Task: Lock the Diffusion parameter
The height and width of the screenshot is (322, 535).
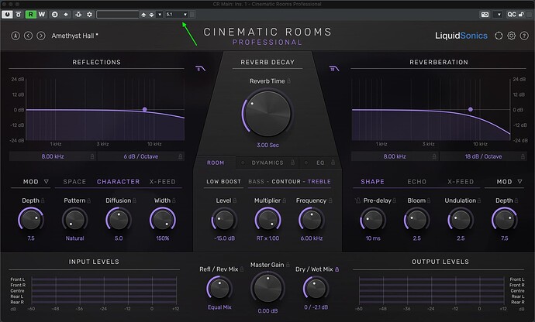Action: pyautogui.click(x=134, y=200)
